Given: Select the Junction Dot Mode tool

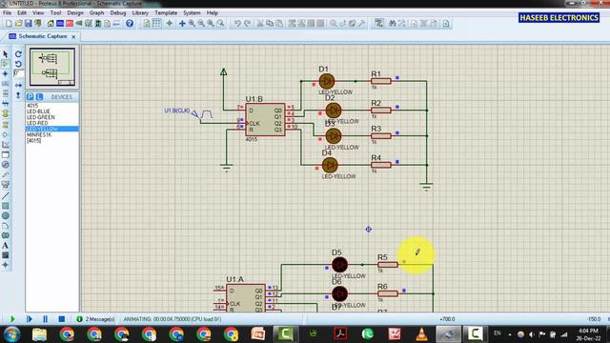Looking at the screenshot, I should pyautogui.click(x=5, y=74).
